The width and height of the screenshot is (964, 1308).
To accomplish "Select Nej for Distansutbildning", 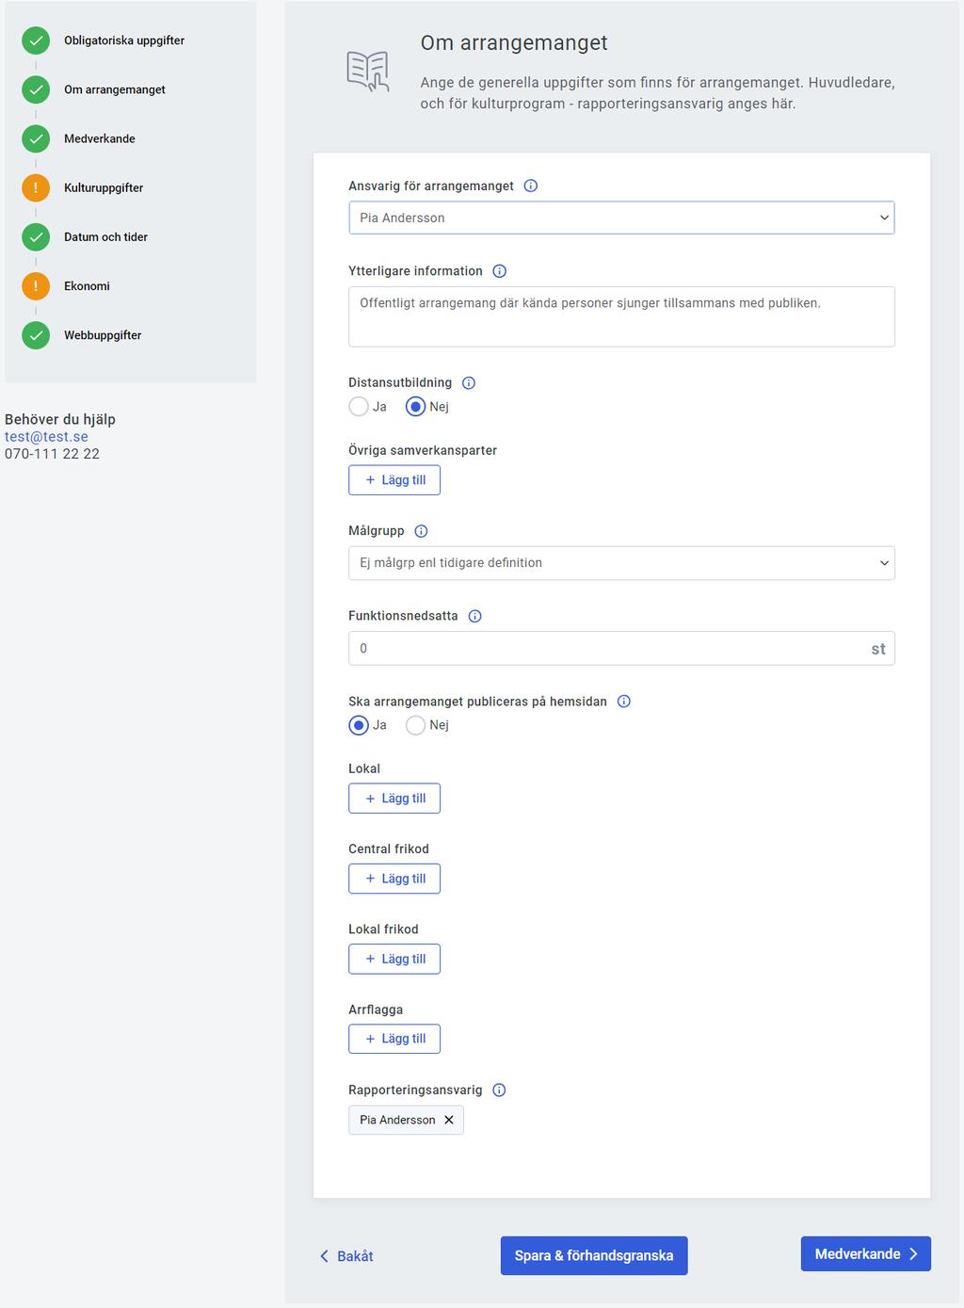I will click(x=416, y=407).
